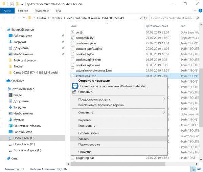This screenshot has height=172, width=203.
Task: Open Локальный диск (E:)
Action: click(x=27, y=150)
